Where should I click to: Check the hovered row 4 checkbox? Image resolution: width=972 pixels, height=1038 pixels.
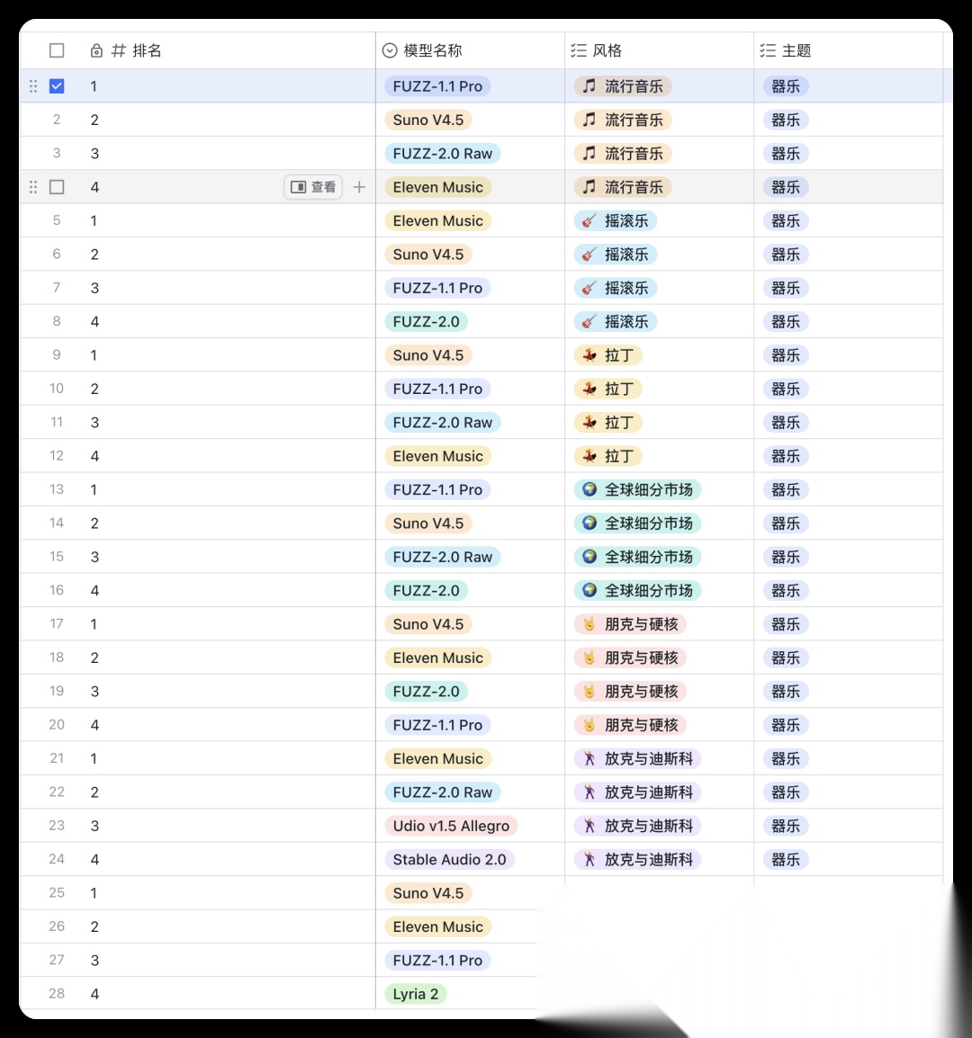(57, 187)
